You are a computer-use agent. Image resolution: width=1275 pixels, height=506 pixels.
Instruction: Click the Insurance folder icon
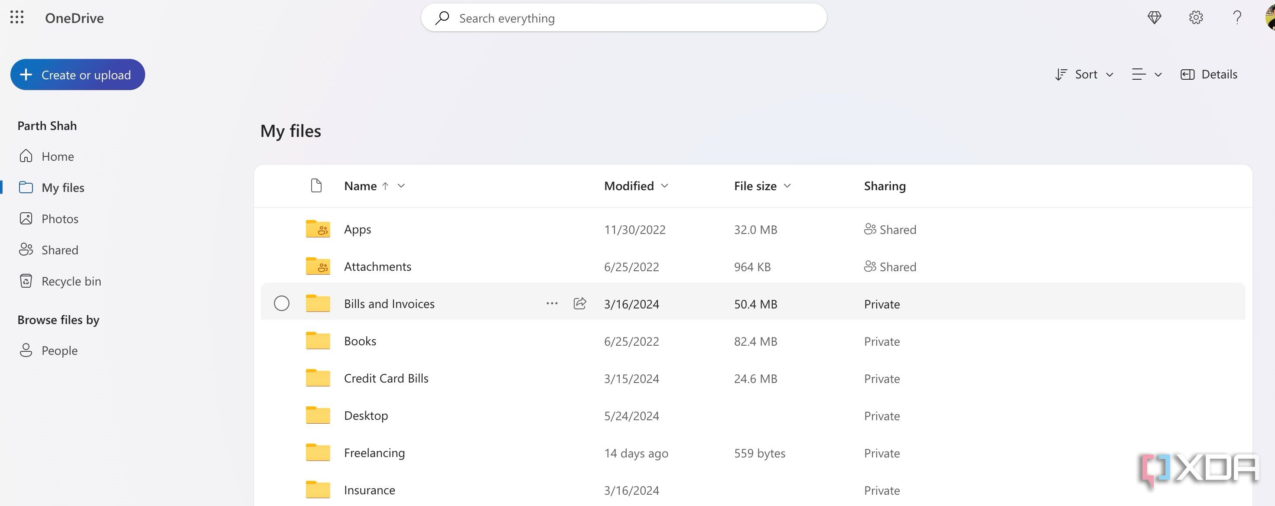point(318,490)
